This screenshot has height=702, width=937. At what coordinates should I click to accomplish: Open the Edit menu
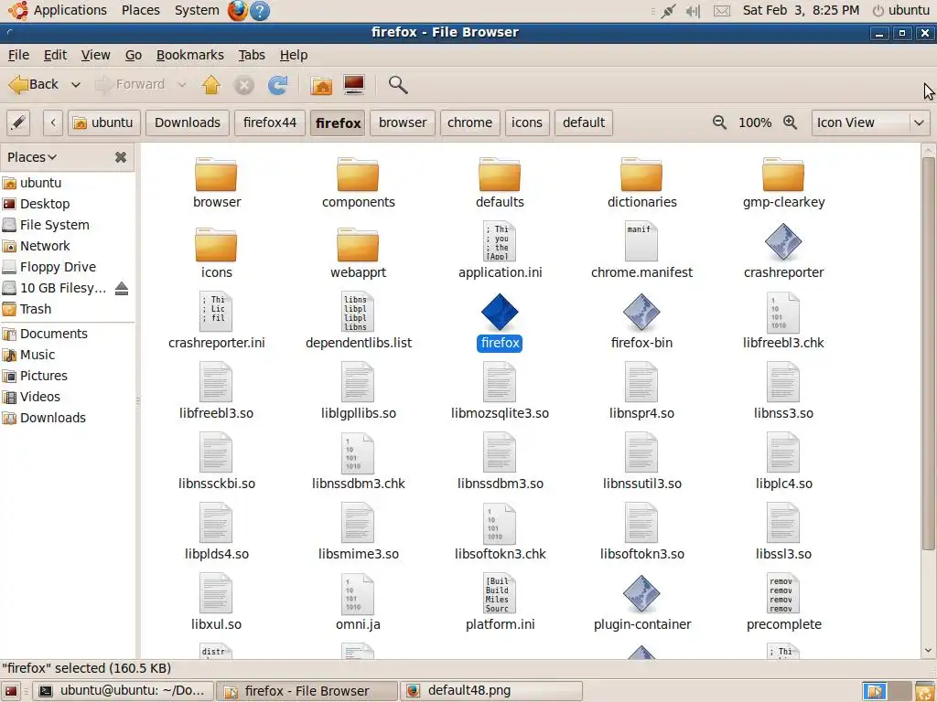55,55
